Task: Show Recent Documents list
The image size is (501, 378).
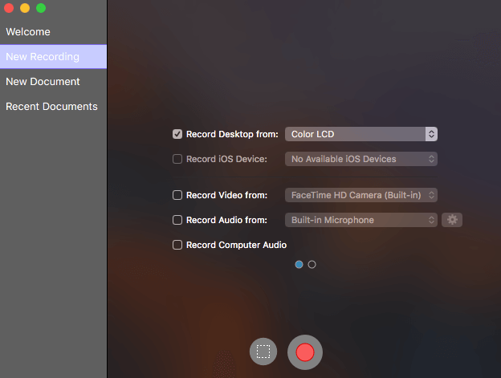Action: [53, 106]
